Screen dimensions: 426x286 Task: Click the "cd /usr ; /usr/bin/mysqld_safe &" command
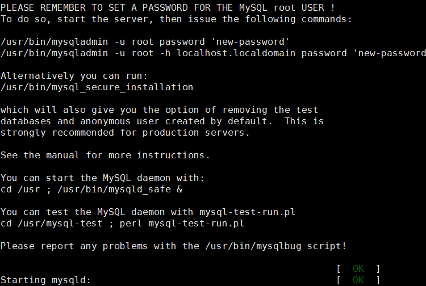[x=91, y=189]
